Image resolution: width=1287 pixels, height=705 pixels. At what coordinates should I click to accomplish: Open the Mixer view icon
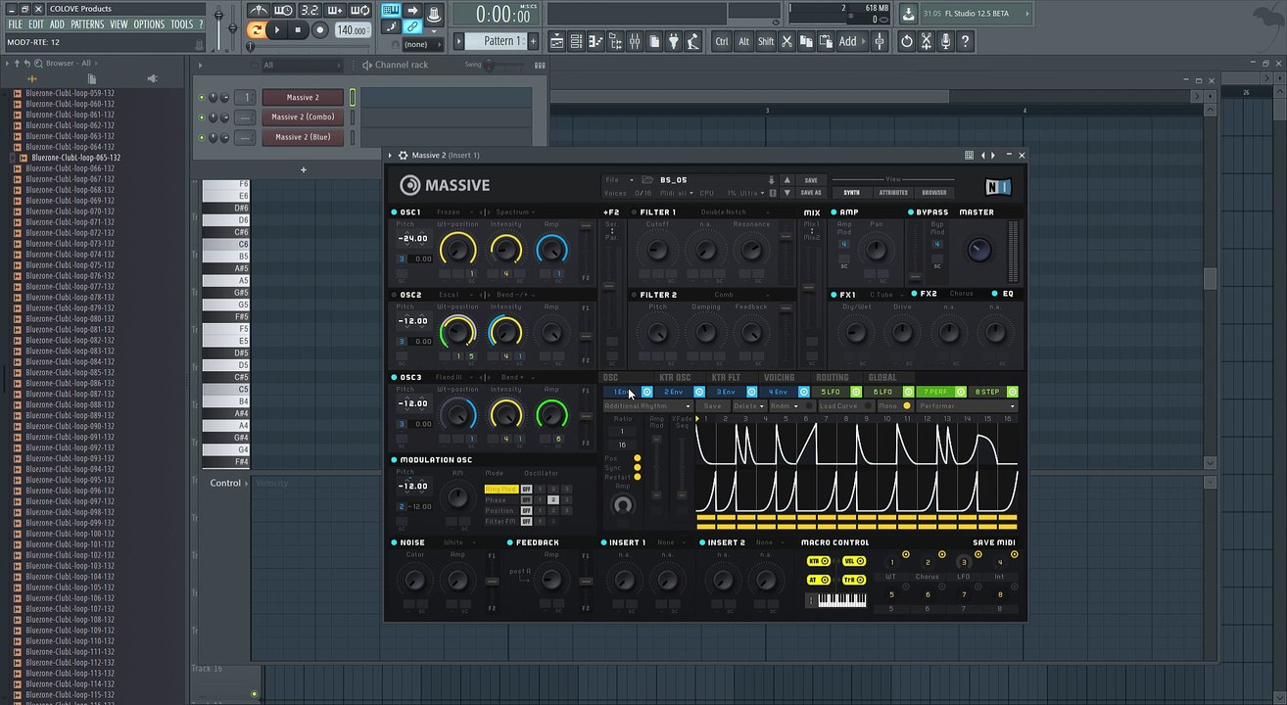point(635,41)
